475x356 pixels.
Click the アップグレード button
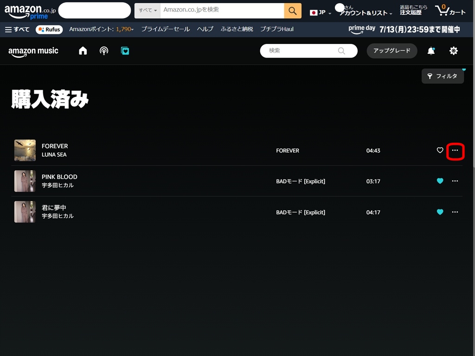point(392,51)
